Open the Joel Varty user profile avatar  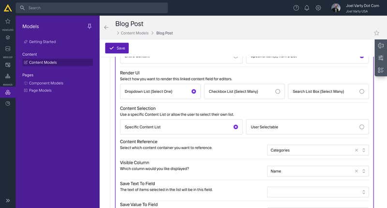pos(336,8)
